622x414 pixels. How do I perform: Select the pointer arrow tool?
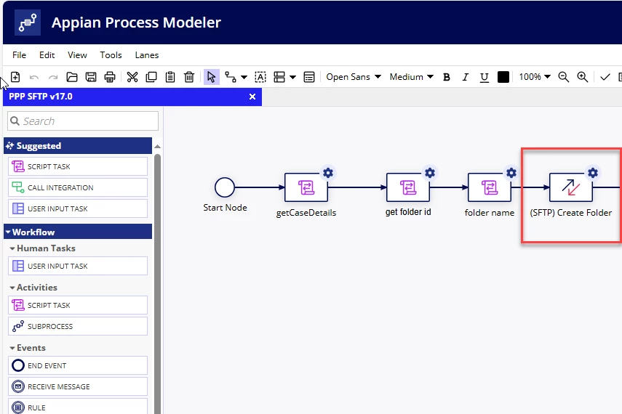point(212,77)
